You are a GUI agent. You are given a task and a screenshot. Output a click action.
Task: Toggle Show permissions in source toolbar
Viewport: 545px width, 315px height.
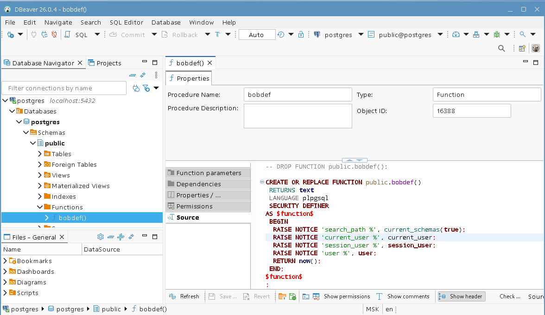(x=341, y=296)
